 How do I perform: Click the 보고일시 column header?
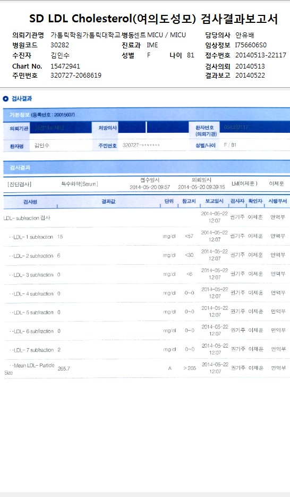pyautogui.click(x=215, y=201)
